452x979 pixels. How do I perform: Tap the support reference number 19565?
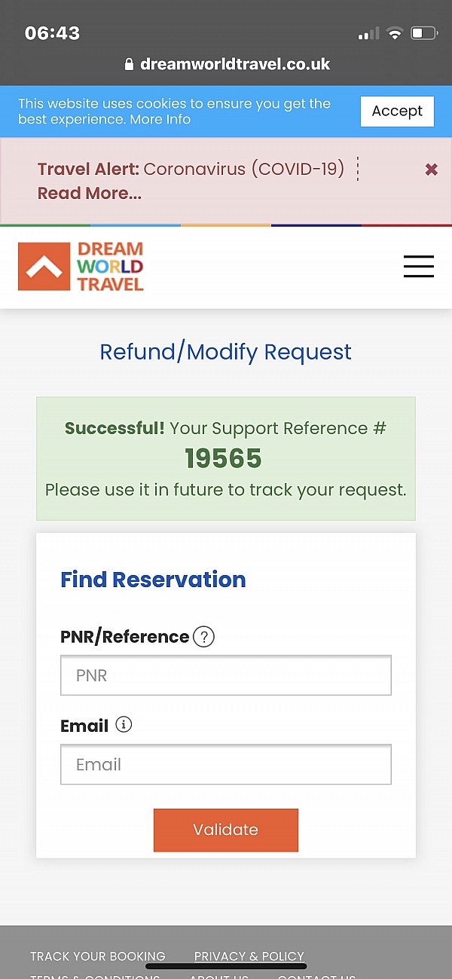[224, 458]
